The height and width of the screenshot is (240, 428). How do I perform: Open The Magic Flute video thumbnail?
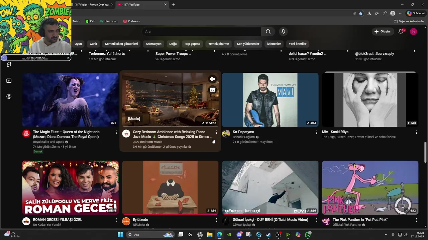[x=70, y=100]
